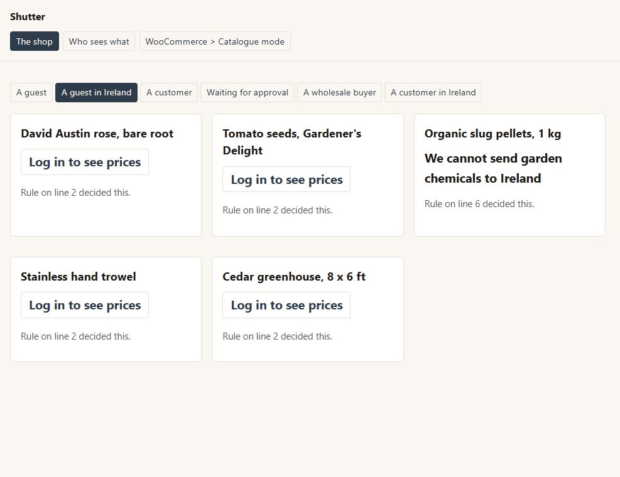Select the A guest in Ireland view
620x477 pixels.
pos(96,92)
